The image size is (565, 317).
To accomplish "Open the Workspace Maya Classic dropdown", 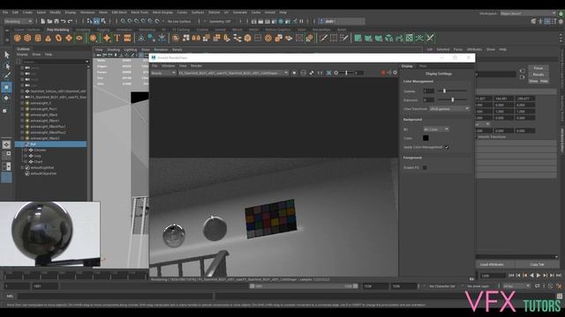I will click(x=528, y=13).
